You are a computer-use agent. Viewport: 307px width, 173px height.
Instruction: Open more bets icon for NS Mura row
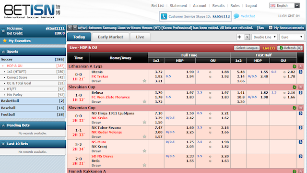[301, 142]
